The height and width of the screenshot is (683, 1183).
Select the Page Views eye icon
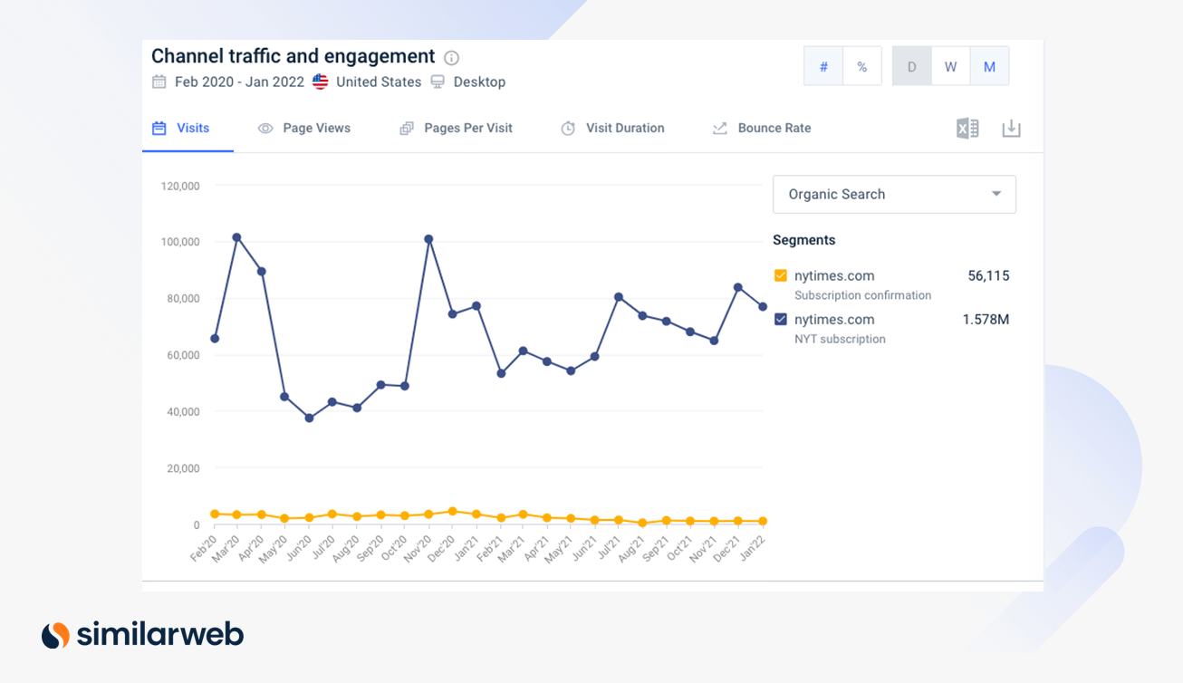264,128
